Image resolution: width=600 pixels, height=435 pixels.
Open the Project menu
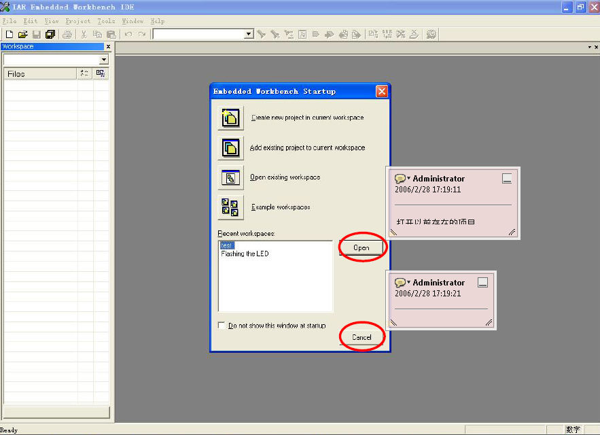point(77,21)
